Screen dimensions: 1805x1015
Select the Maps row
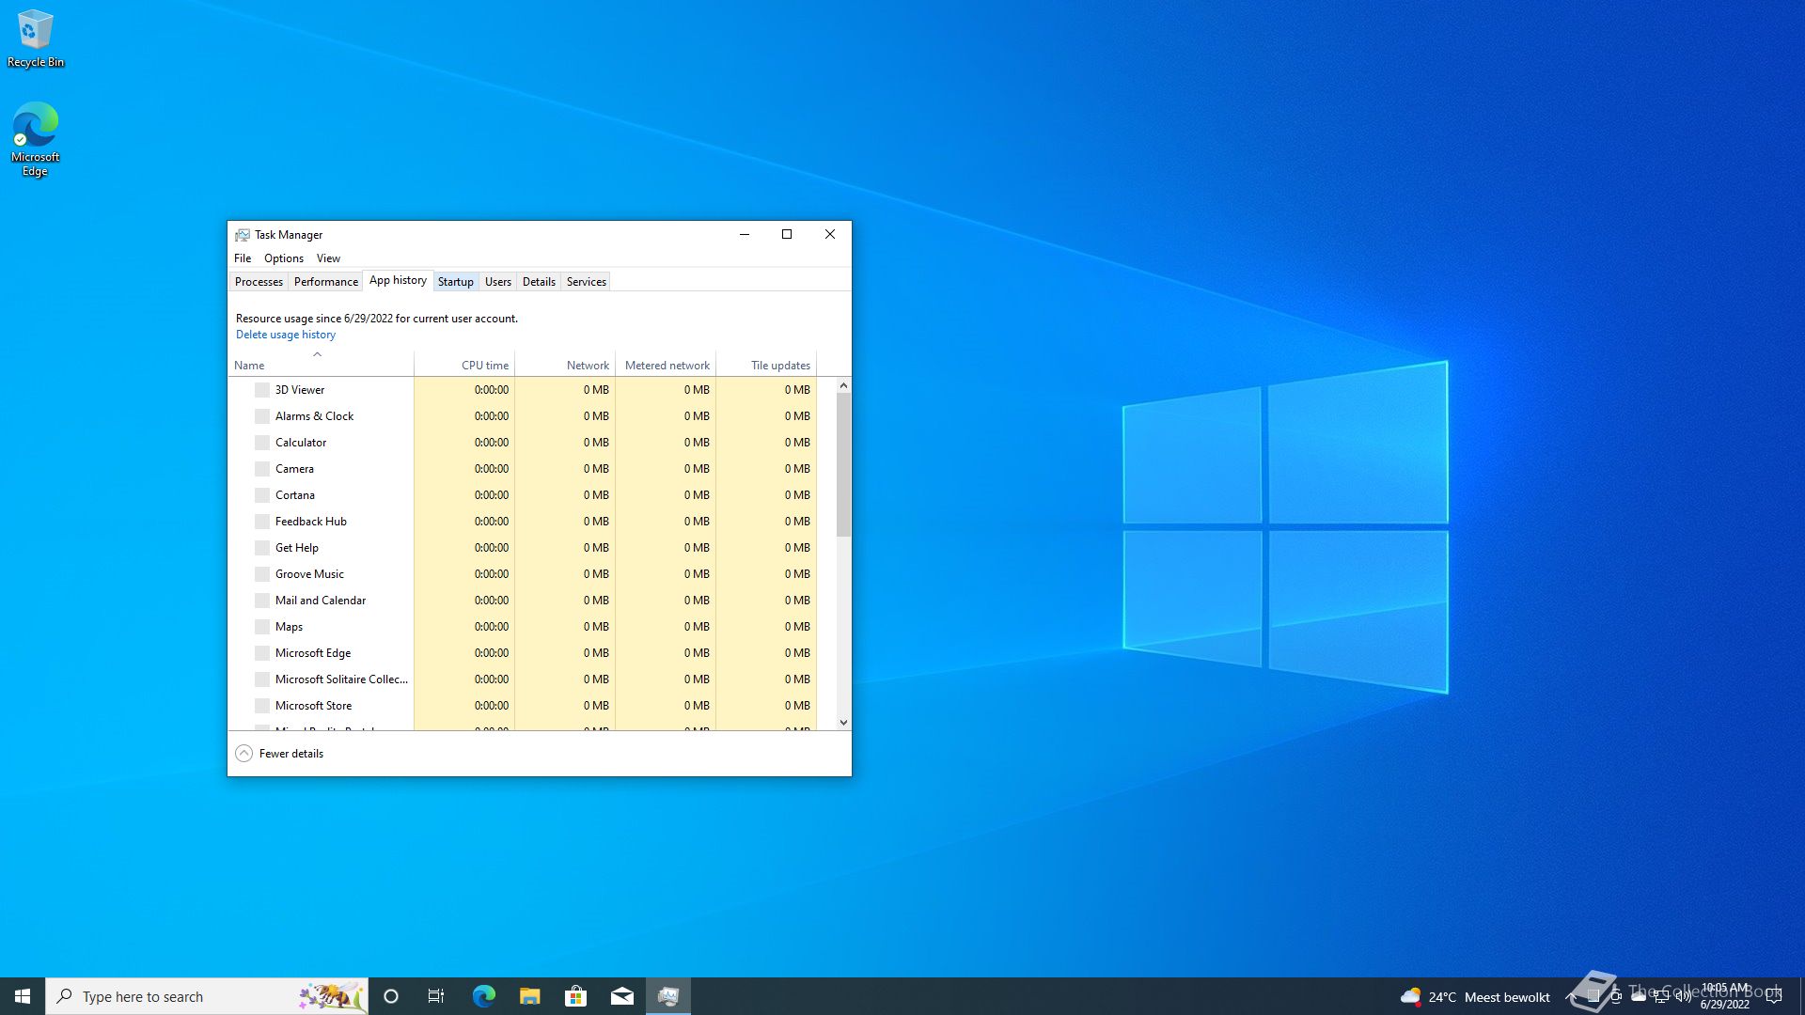pyautogui.click(x=522, y=627)
